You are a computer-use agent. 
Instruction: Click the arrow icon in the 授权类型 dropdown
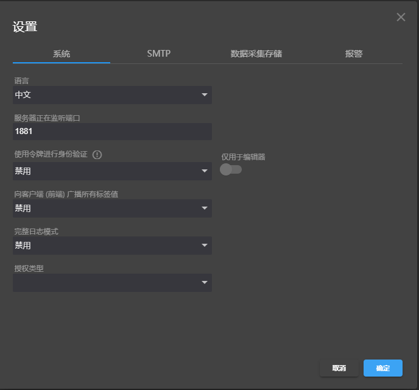pyautogui.click(x=205, y=283)
